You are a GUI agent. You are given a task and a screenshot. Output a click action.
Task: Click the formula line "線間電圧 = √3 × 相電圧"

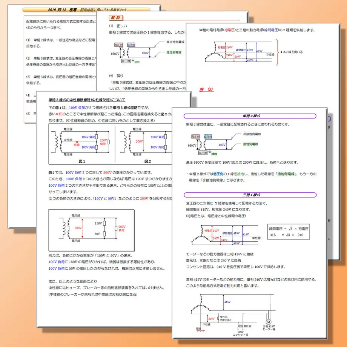point(289,229)
